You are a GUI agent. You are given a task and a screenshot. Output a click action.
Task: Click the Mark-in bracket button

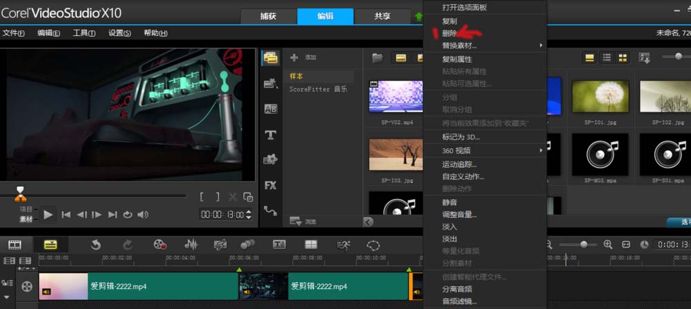point(202,197)
